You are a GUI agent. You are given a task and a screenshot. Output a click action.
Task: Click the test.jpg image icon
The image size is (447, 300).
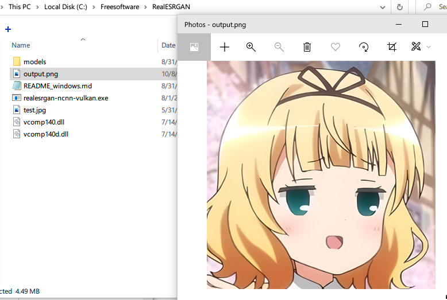(17, 110)
